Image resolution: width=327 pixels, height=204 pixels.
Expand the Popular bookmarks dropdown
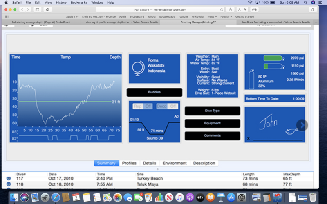(x=226, y=17)
